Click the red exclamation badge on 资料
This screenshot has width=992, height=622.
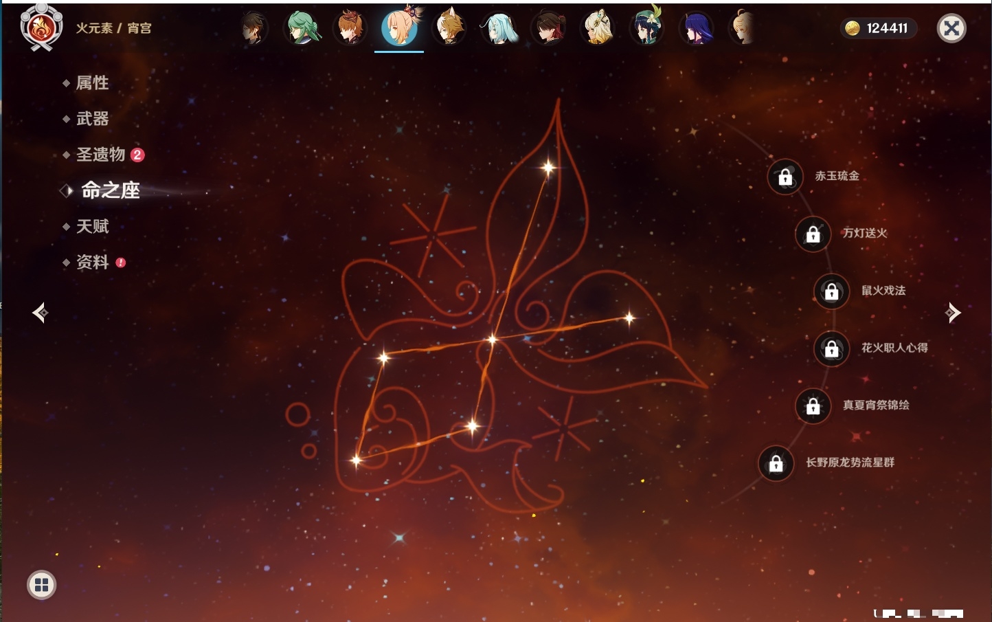[121, 262]
